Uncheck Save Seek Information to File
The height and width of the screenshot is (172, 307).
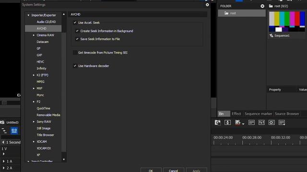point(77,39)
